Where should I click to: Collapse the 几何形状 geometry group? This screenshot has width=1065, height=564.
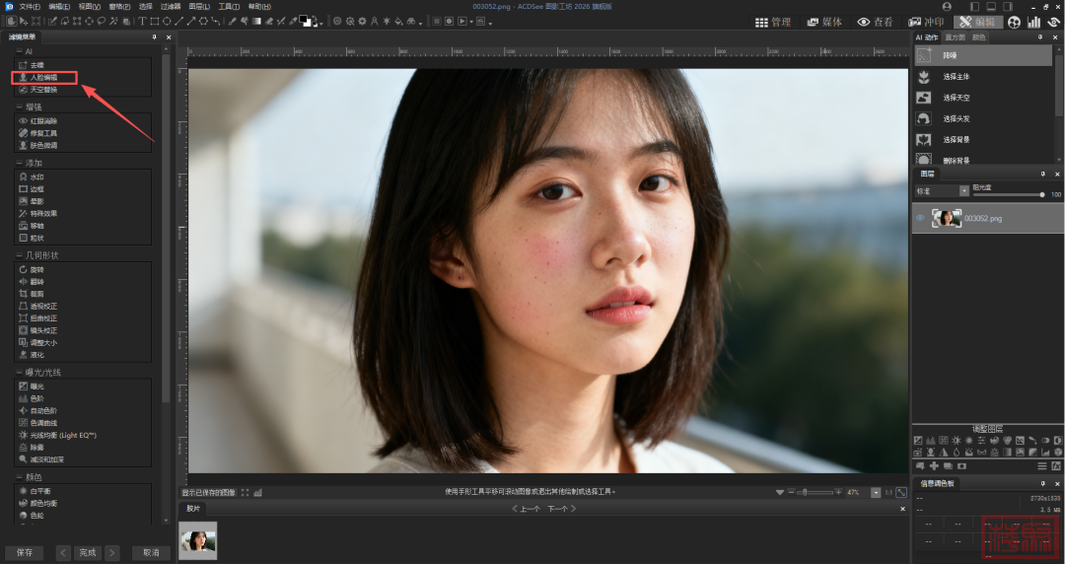pos(19,254)
